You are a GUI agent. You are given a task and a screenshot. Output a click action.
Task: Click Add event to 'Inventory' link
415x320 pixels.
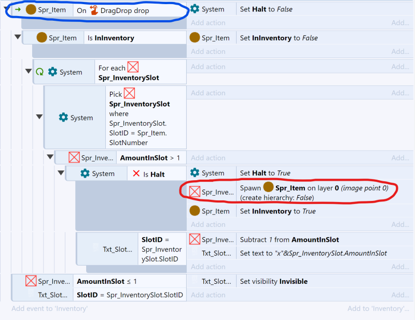[x=49, y=309]
